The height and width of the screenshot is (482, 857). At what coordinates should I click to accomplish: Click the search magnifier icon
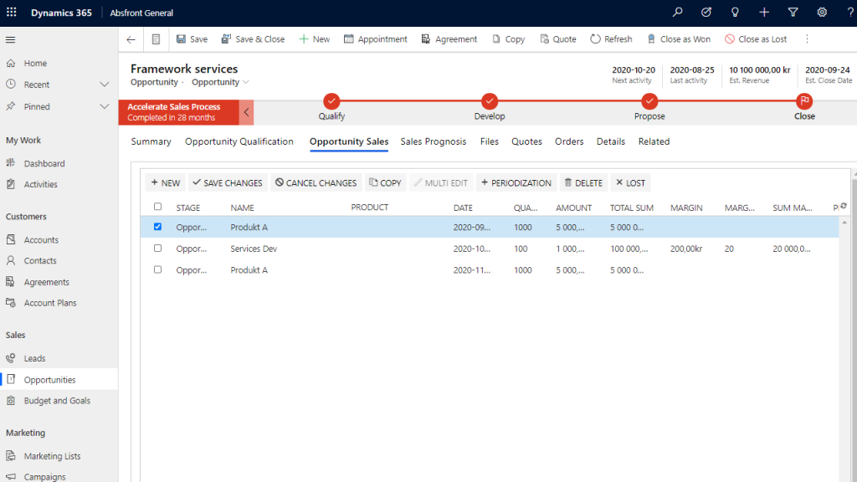point(678,12)
